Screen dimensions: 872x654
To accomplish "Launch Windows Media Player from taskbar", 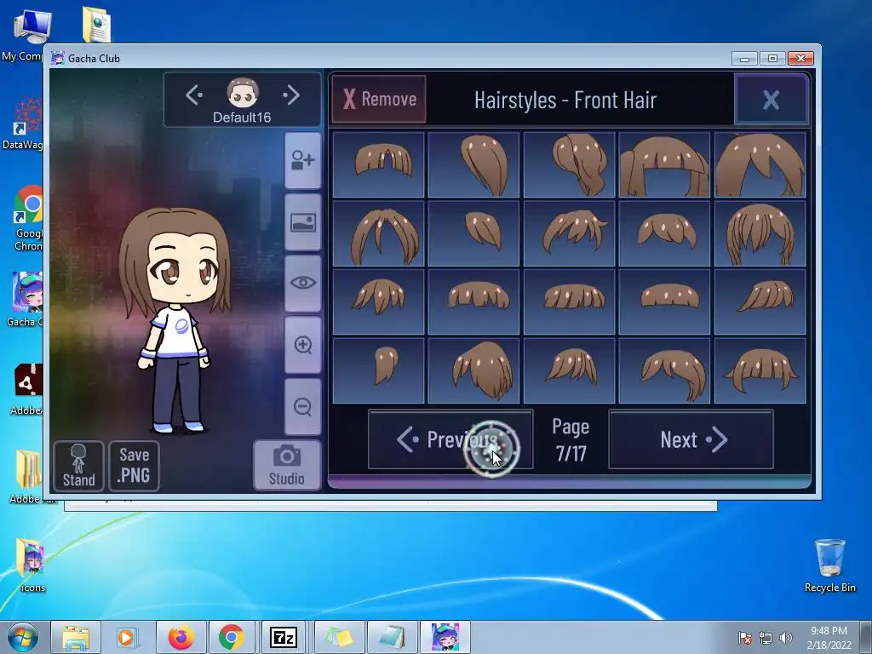I will pos(127,637).
